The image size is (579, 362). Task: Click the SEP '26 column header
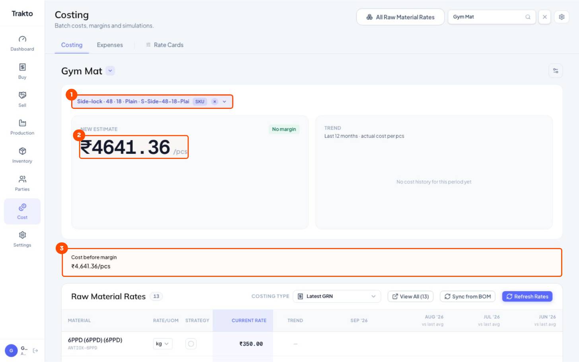[359, 321]
